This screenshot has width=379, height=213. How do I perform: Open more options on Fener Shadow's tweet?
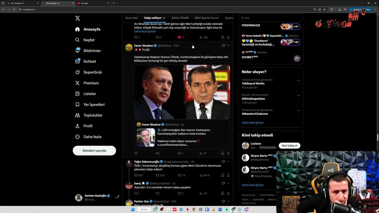[x=228, y=46]
